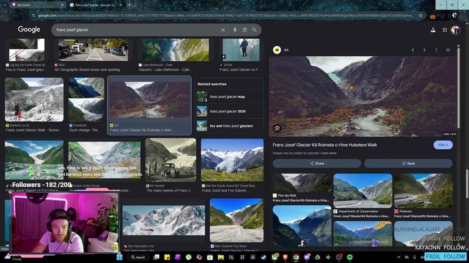Search related 'fox and franz glaciers'
The width and height of the screenshot is (469, 263).
(229, 126)
